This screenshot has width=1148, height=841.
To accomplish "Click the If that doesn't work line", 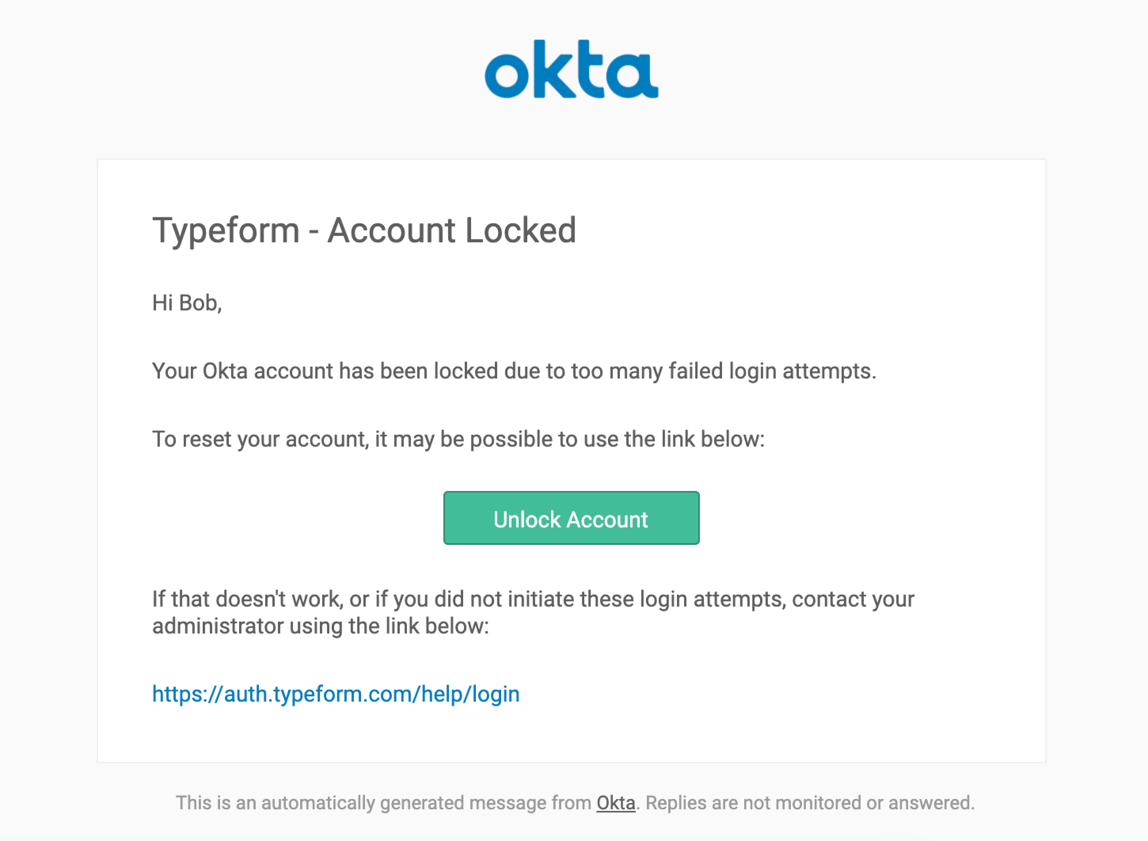I will point(533,599).
